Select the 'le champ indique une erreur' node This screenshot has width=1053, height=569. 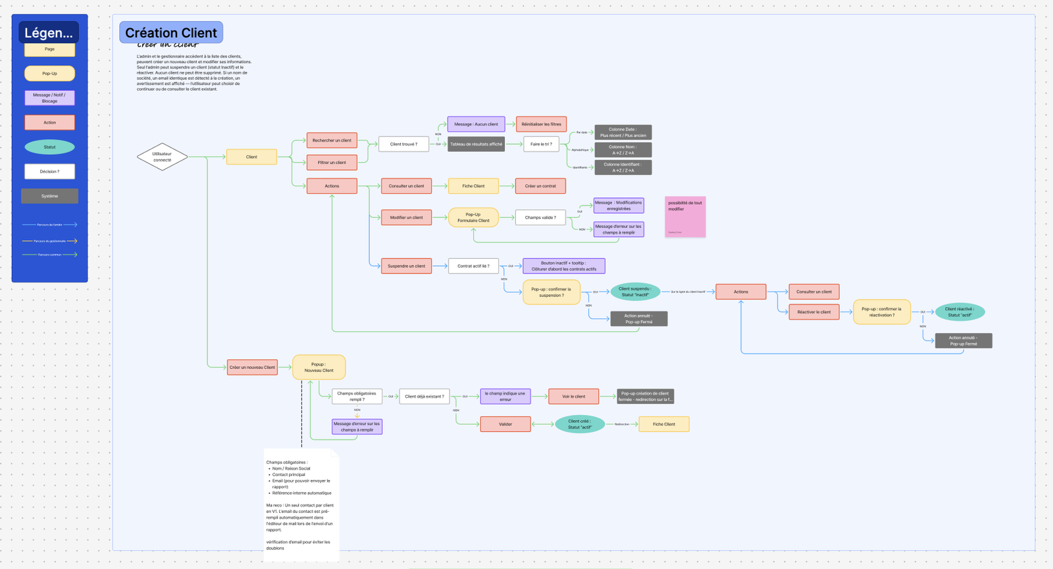click(505, 396)
